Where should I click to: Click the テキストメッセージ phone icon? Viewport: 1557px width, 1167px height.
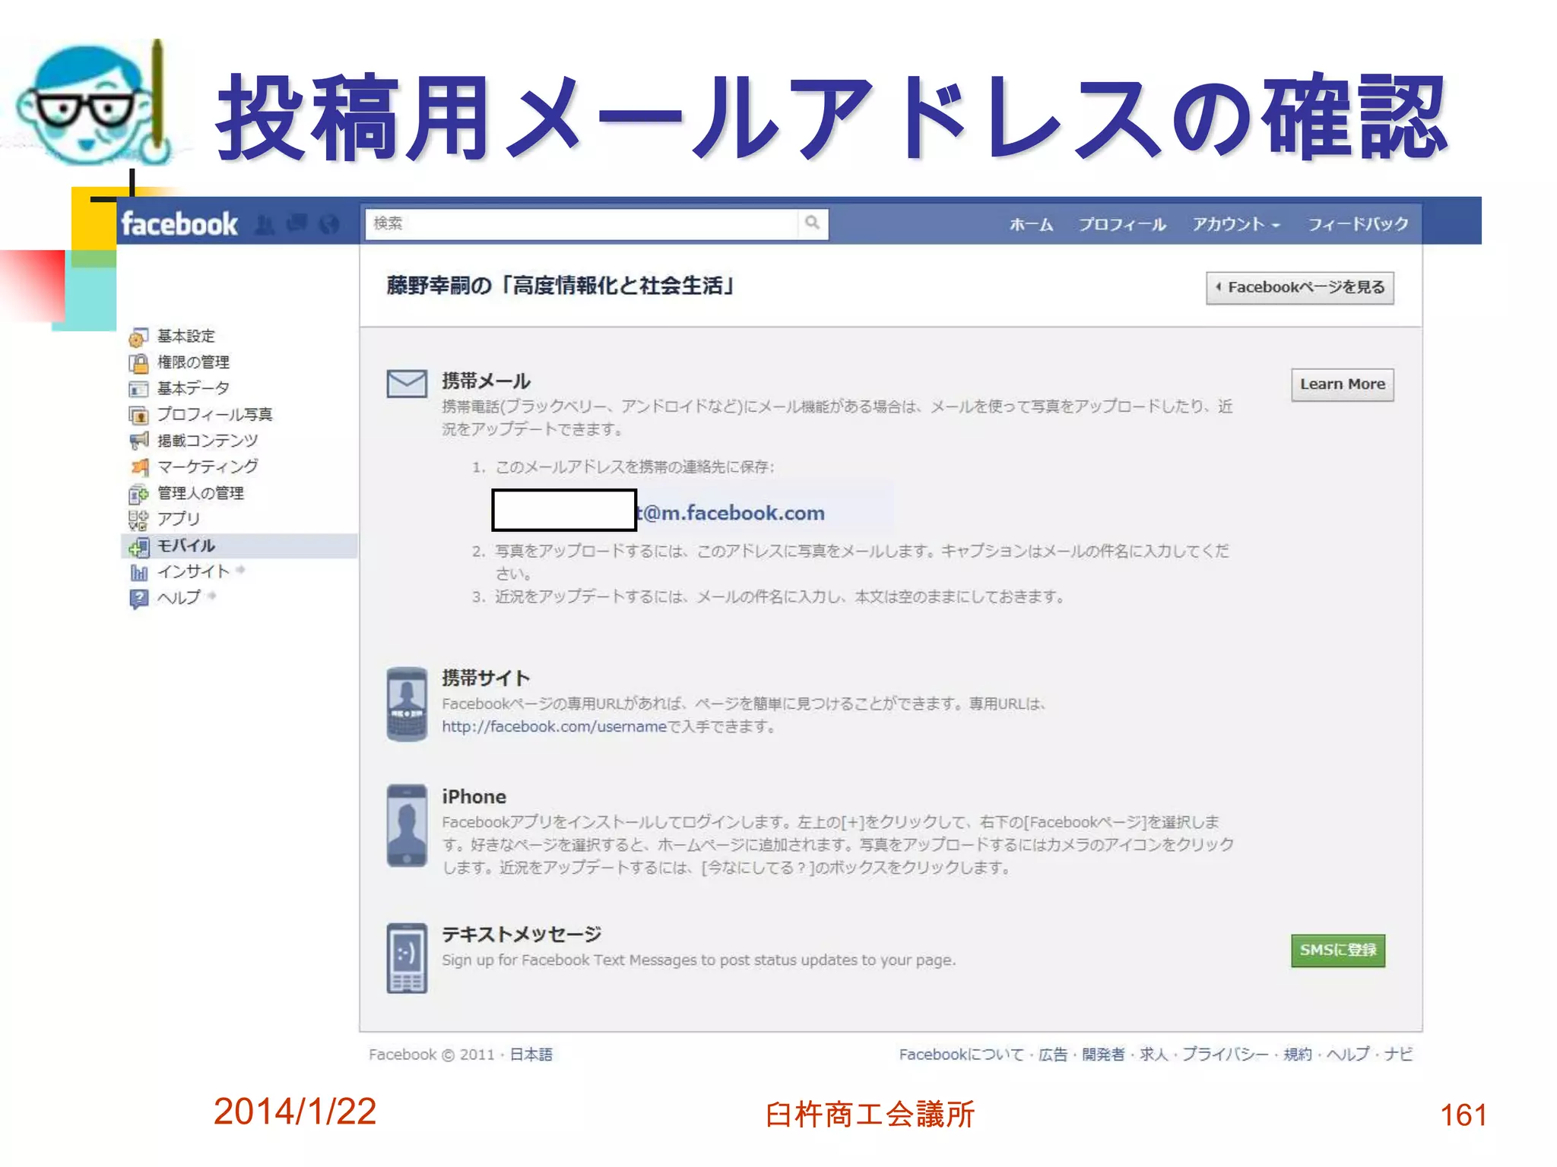point(407,958)
